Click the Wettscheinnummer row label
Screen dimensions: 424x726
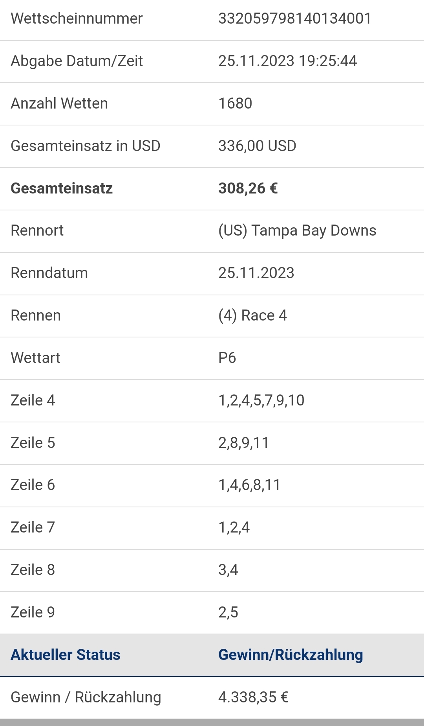point(77,18)
